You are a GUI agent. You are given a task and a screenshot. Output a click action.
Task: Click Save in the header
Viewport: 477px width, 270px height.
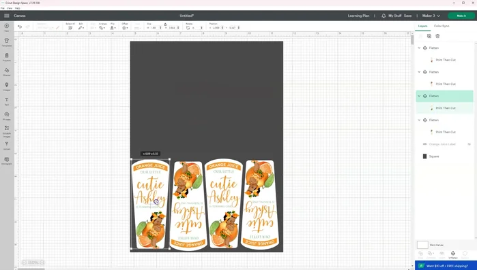click(407, 16)
